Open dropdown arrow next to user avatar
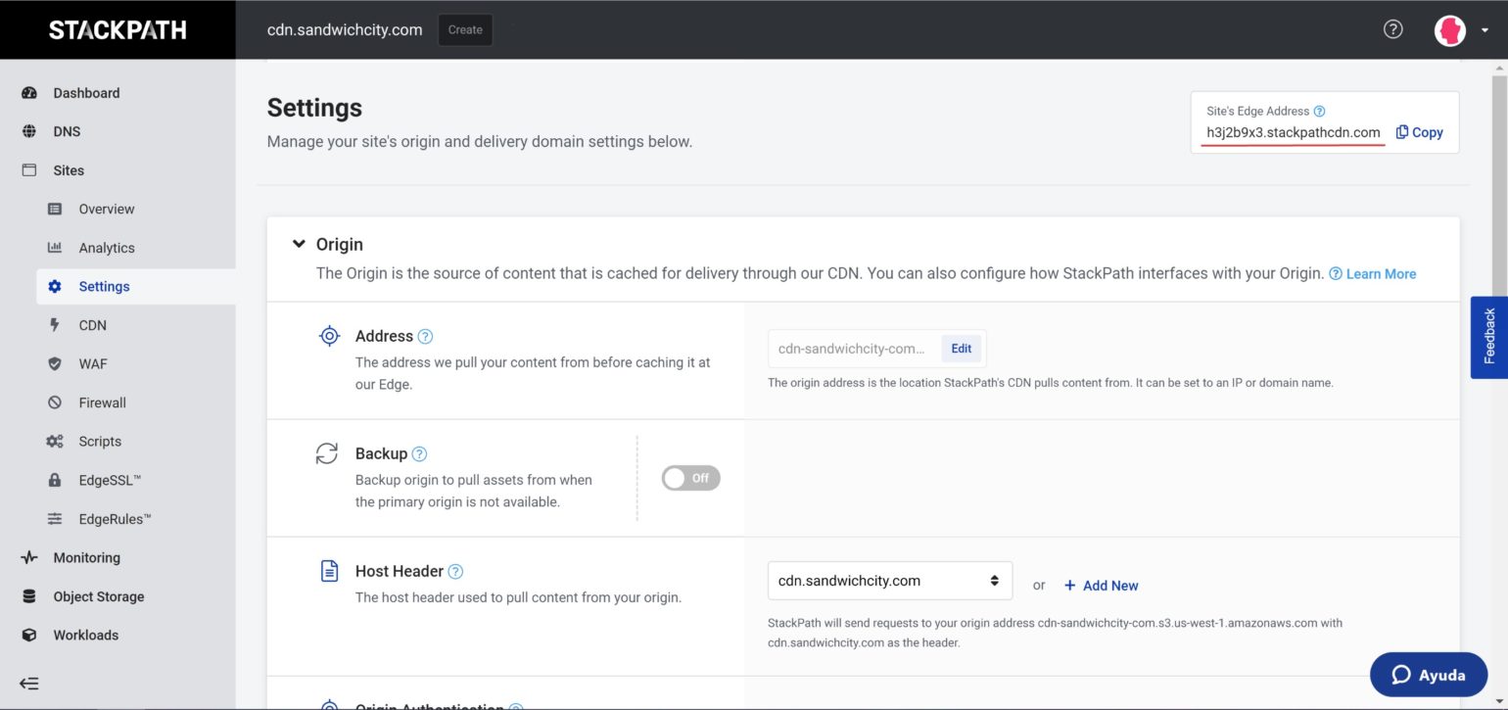Screen dimensions: 1508x710 1484,31
